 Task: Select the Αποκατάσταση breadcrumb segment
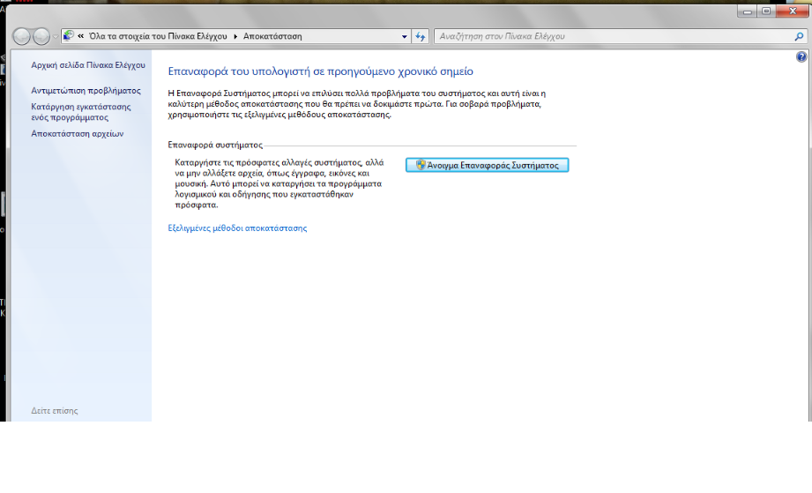[272, 36]
